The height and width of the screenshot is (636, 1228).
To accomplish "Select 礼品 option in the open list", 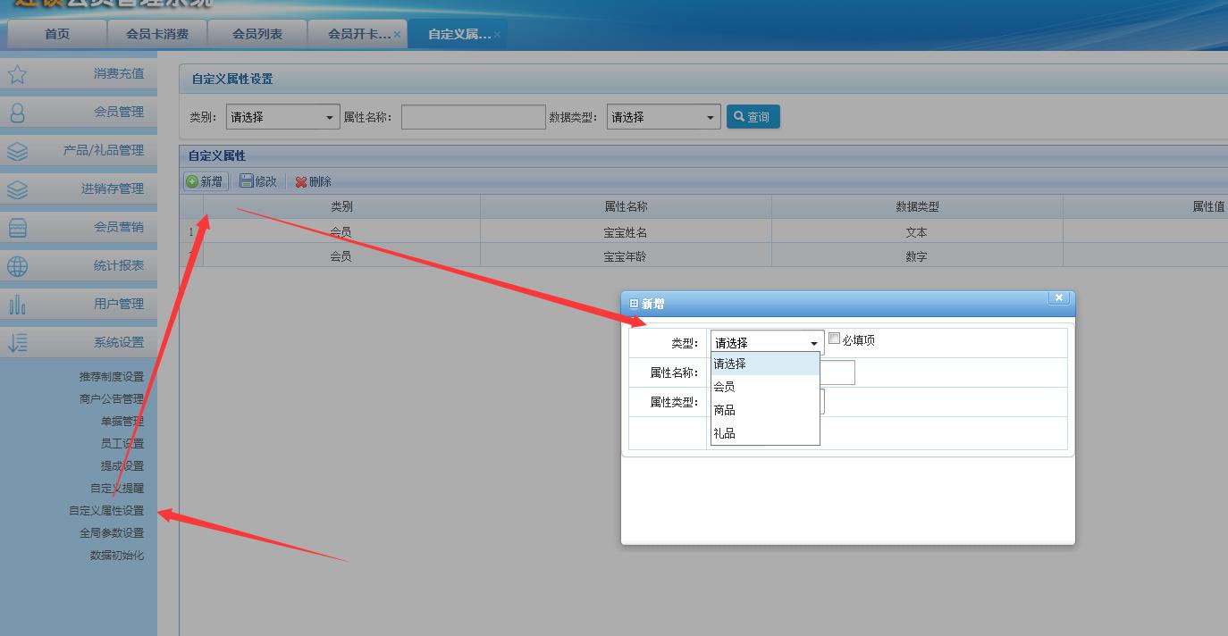I will [x=725, y=433].
